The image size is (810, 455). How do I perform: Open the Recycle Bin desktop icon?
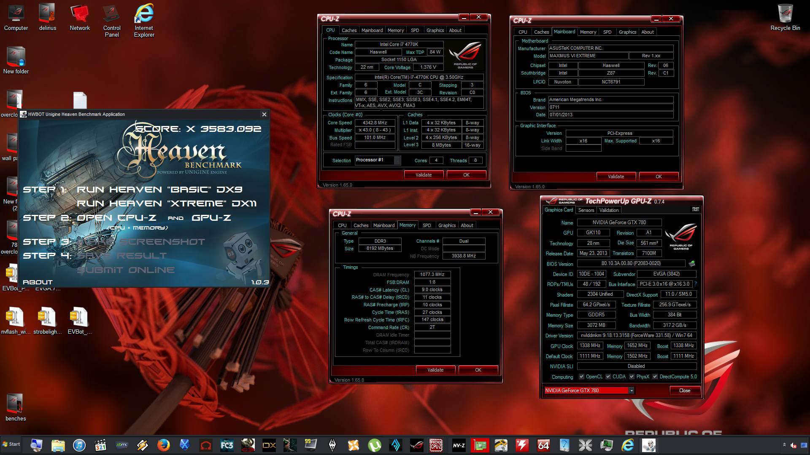click(785, 18)
